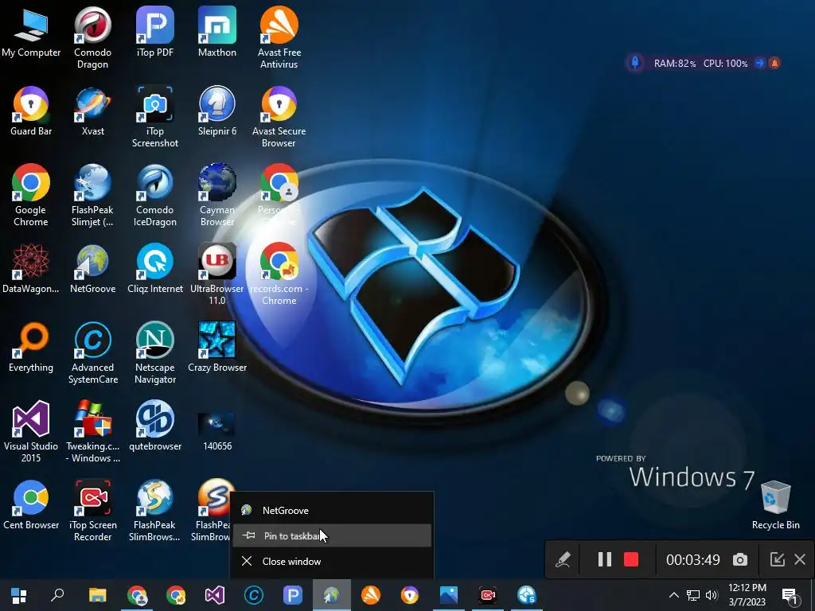Select Cent Browser desktop shortcut
Viewport: 815px width, 611px height.
coord(31,504)
